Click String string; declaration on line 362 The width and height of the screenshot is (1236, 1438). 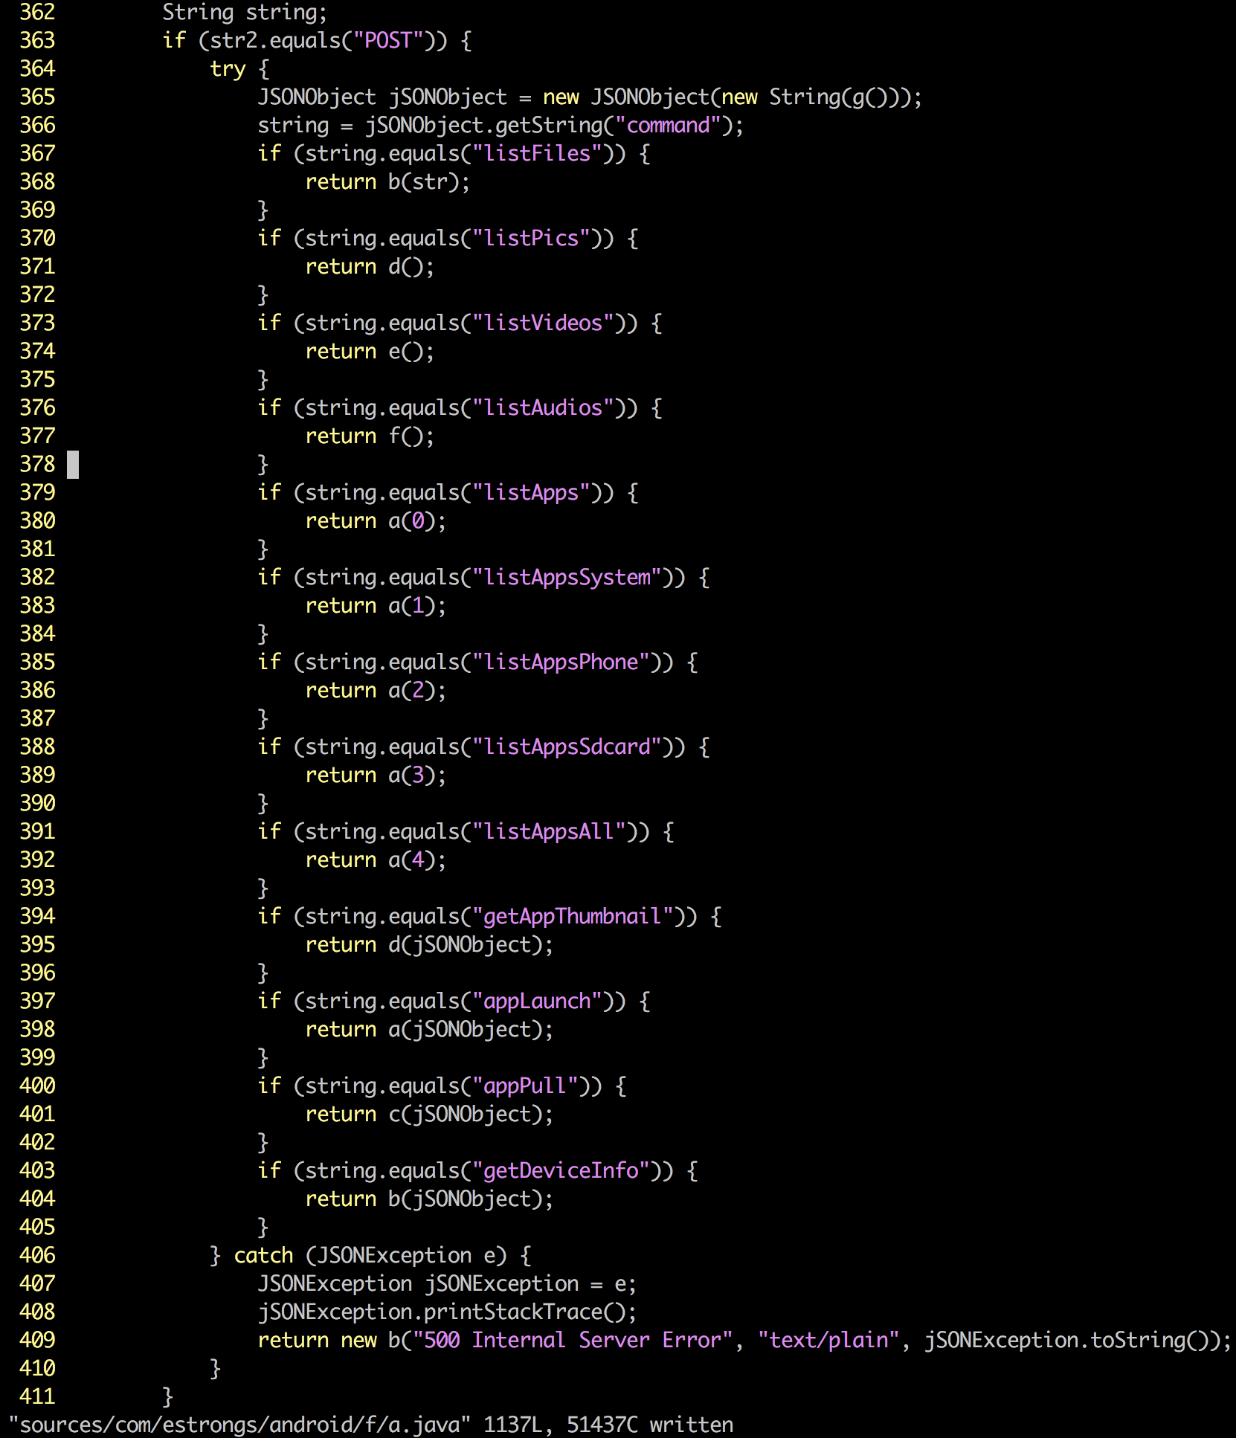pyautogui.click(x=245, y=13)
